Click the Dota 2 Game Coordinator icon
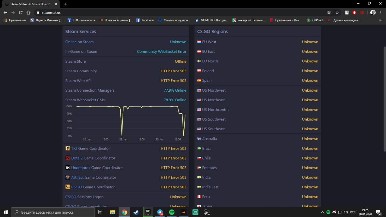 [68, 158]
